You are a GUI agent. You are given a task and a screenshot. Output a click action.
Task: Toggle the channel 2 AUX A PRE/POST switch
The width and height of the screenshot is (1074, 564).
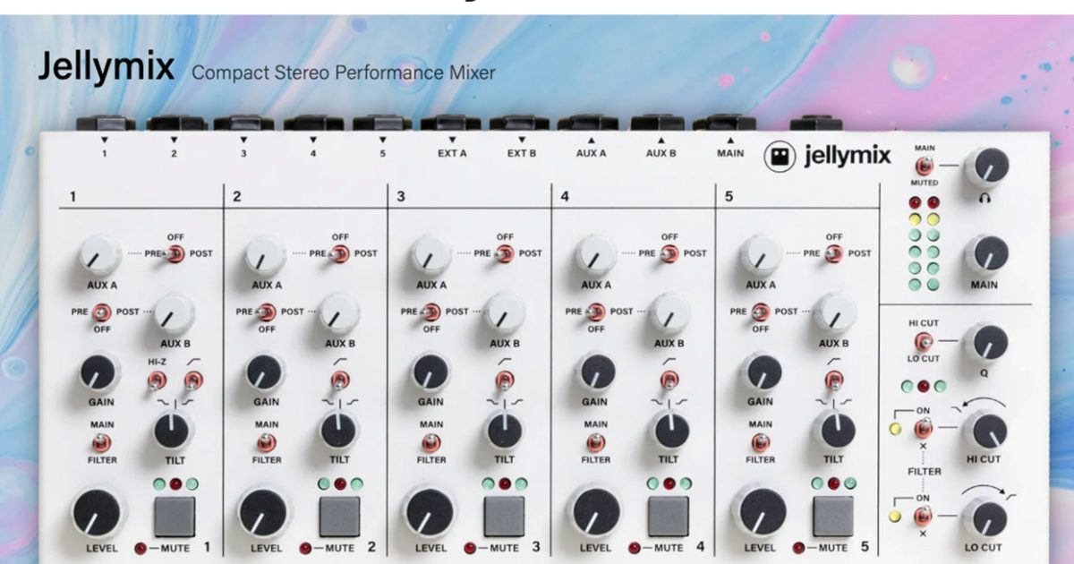pos(340,253)
